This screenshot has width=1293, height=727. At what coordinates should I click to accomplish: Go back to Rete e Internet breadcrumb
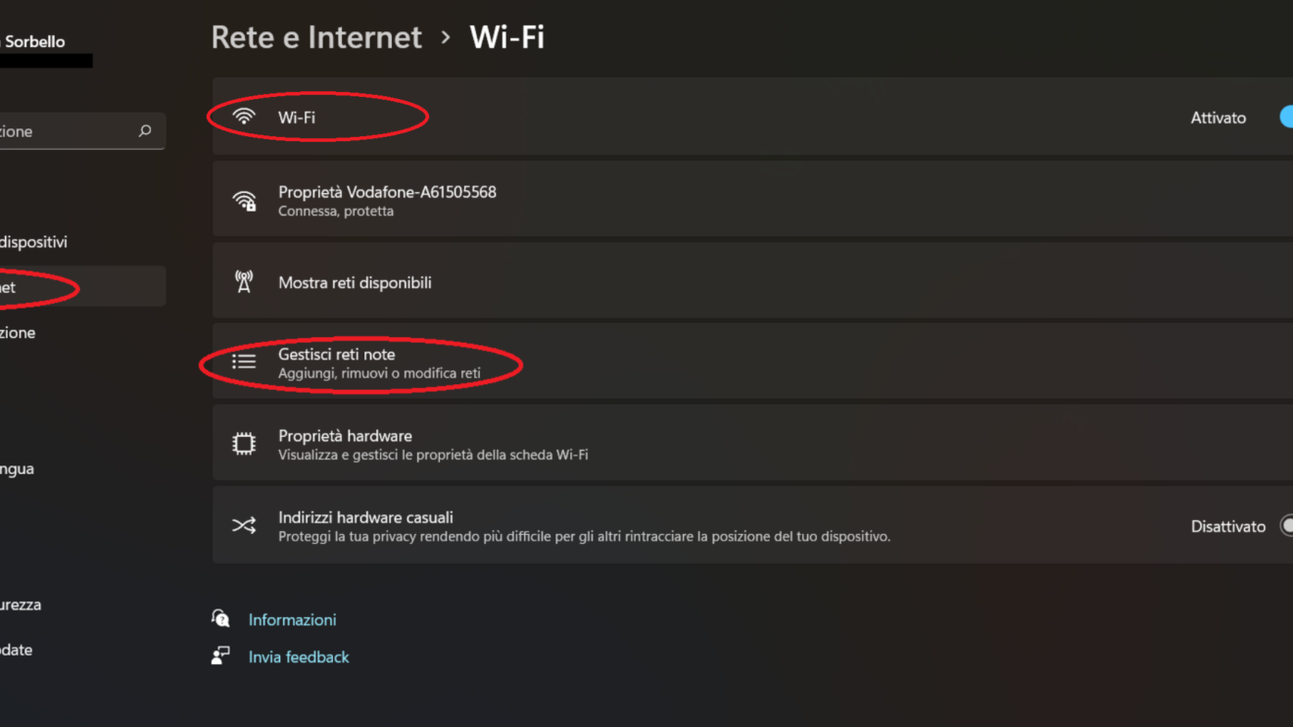coord(316,37)
